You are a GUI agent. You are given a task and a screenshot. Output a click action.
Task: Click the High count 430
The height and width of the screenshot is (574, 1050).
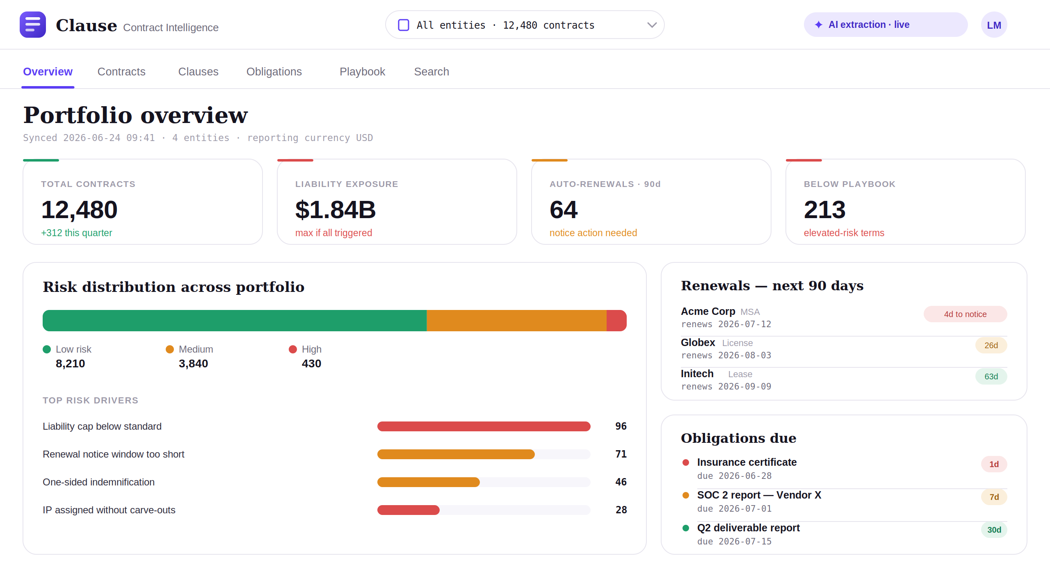[x=311, y=364]
